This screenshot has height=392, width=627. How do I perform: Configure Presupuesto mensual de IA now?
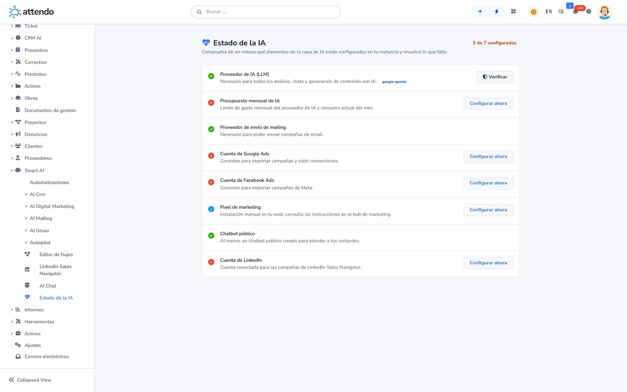488,103
